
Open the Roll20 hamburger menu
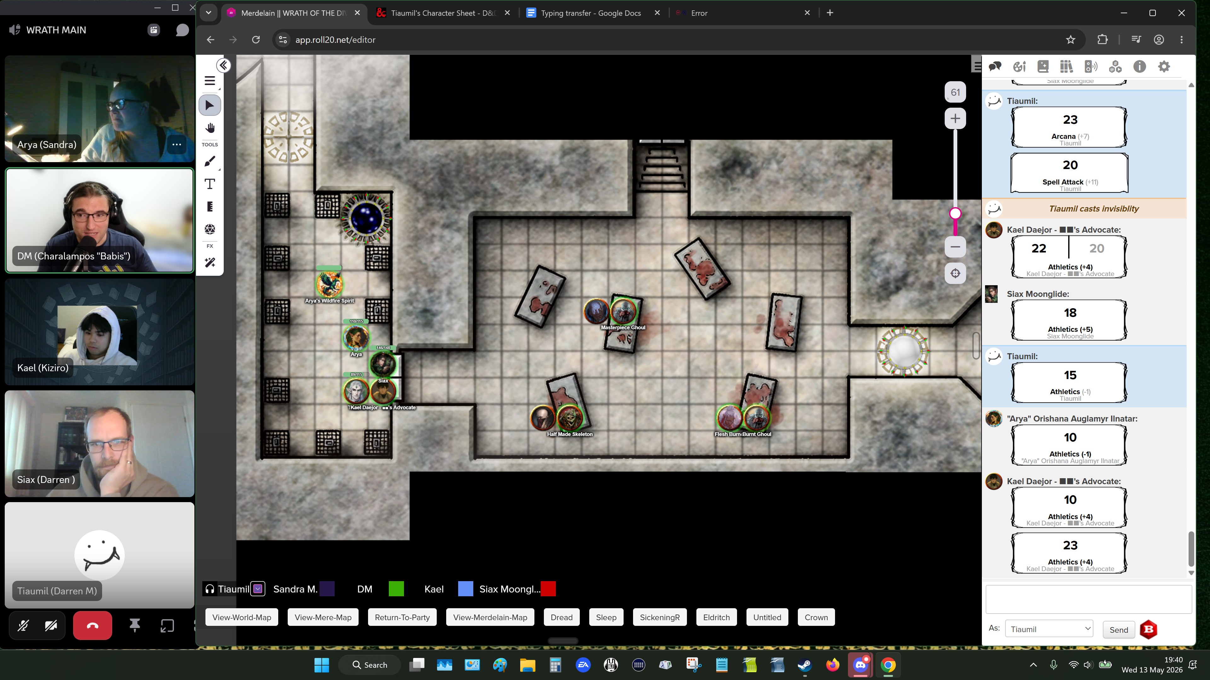(x=210, y=81)
